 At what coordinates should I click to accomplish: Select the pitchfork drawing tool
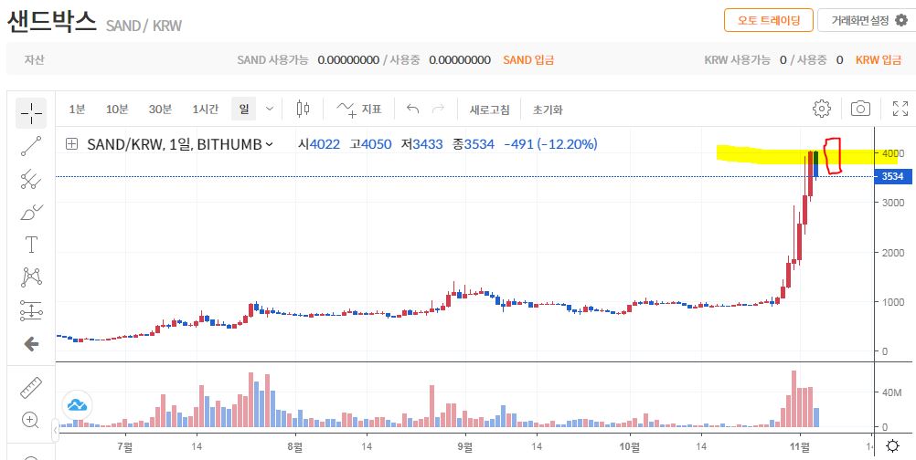pyautogui.click(x=31, y=179)
